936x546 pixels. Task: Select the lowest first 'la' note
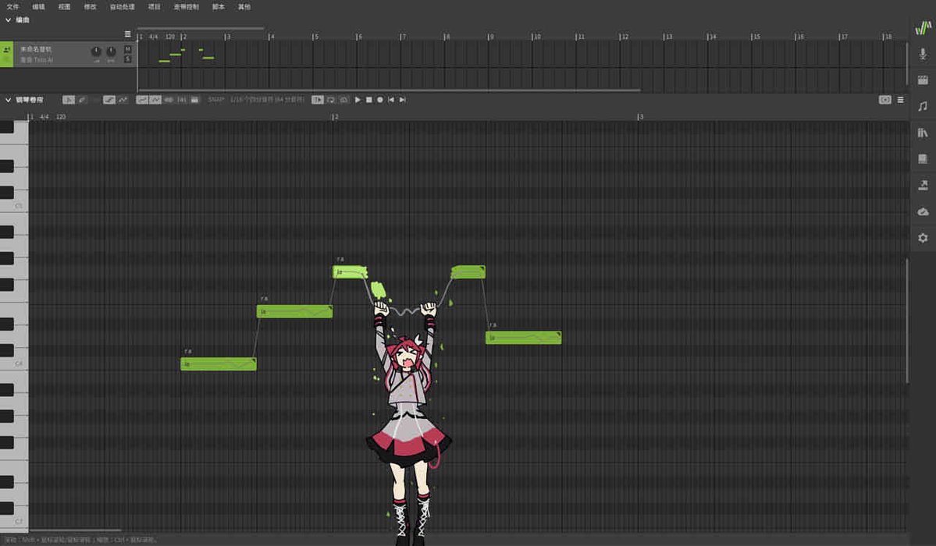click(x=219, y=364)
